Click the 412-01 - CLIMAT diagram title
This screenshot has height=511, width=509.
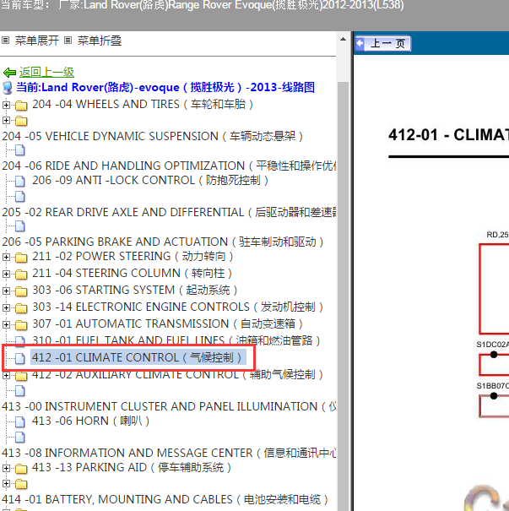pyautogui.click(x=448, y=134)
